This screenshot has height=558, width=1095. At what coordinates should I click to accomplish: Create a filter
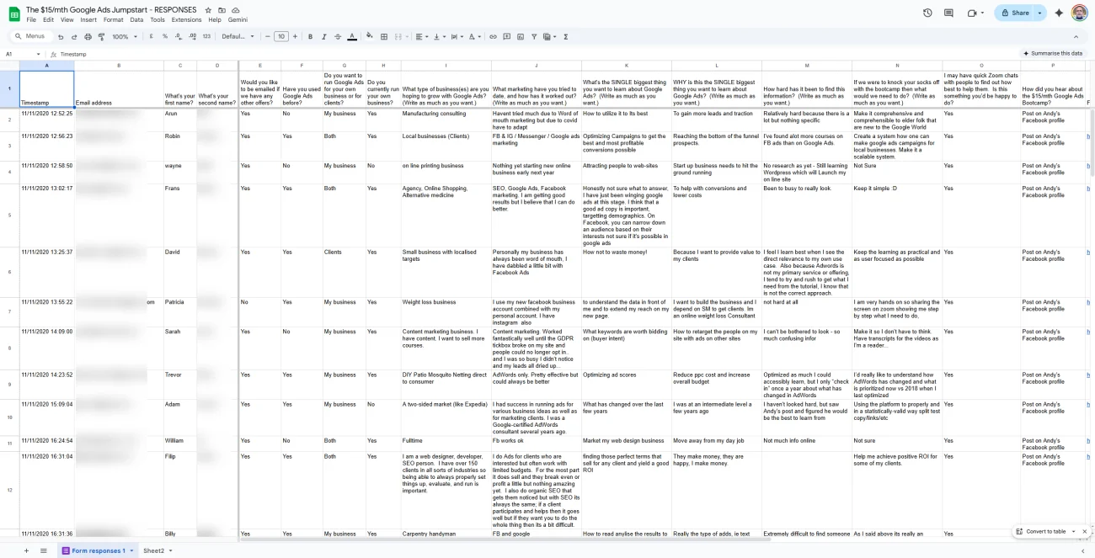(534, 37)
